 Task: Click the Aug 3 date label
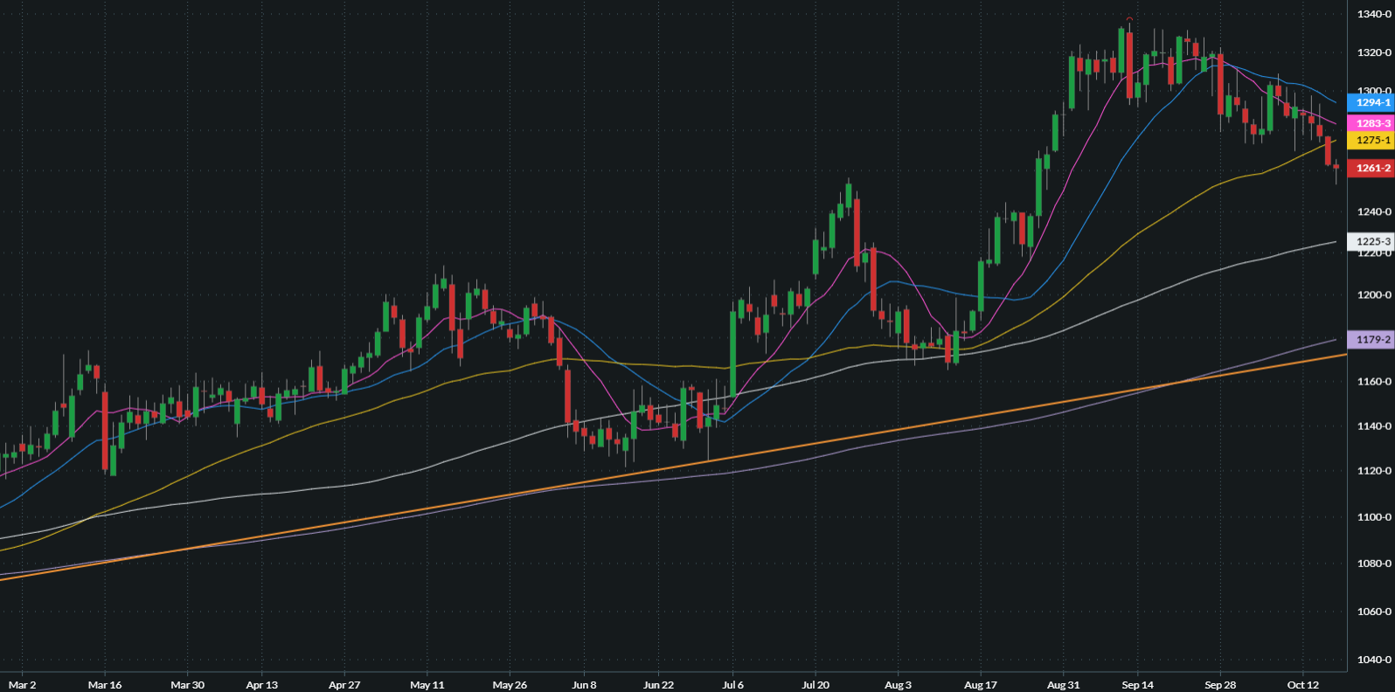click(x=898, y=685)
